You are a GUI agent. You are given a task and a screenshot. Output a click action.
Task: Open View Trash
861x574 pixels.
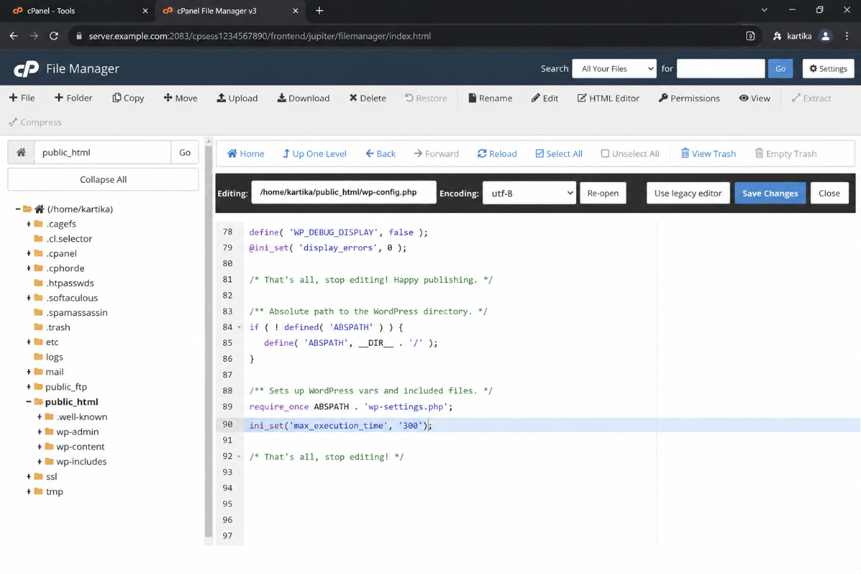tap(708, 154)
